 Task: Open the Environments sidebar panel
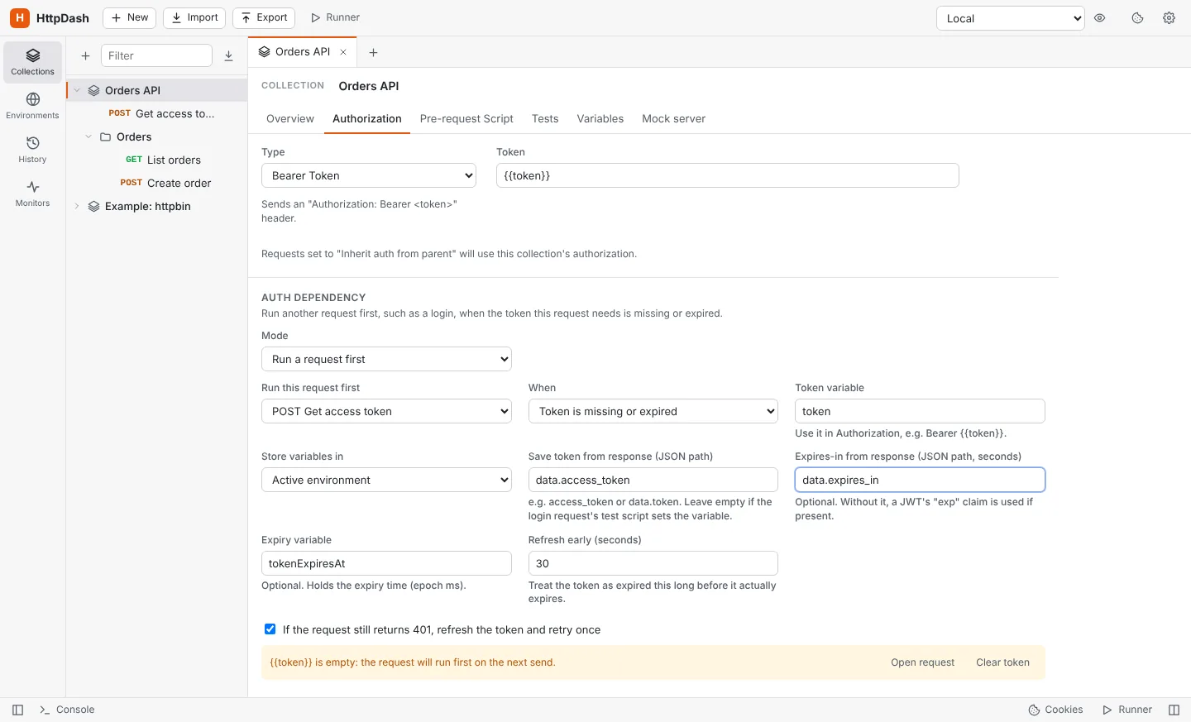pos(32,106)
